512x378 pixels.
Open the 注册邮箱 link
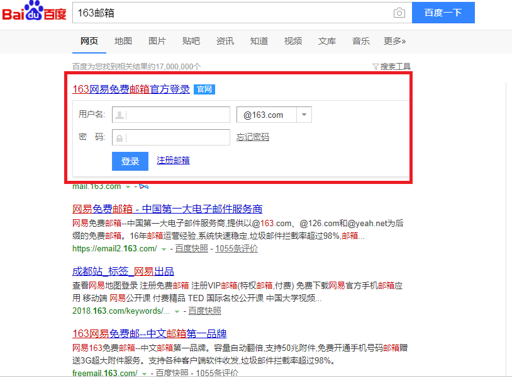173,161
